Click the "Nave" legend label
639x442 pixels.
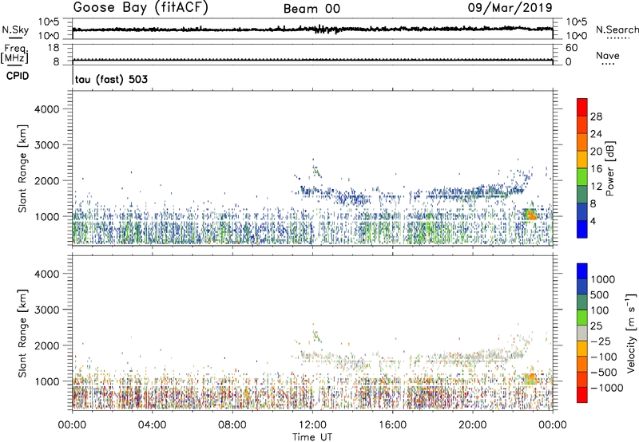click(608, 56)
